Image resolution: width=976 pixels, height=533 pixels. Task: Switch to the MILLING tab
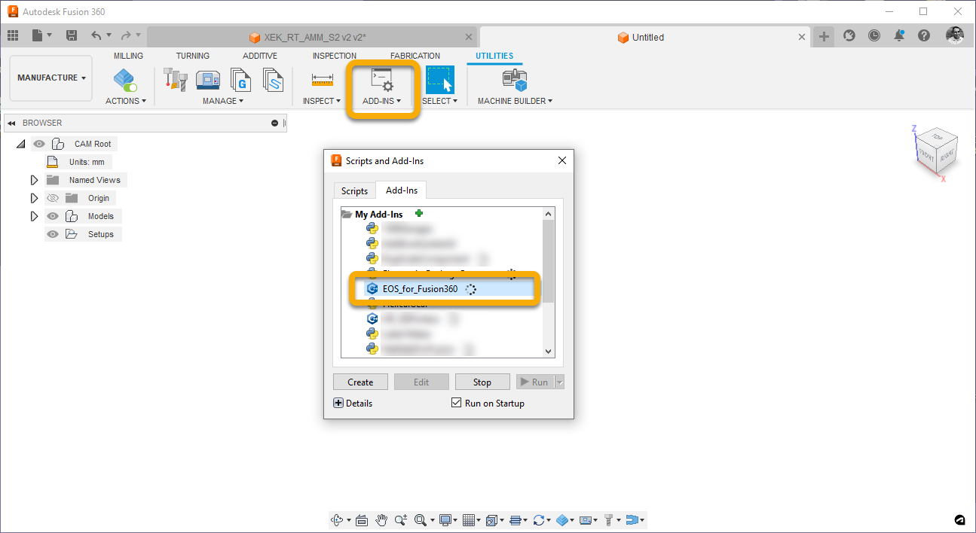point(128,56)
